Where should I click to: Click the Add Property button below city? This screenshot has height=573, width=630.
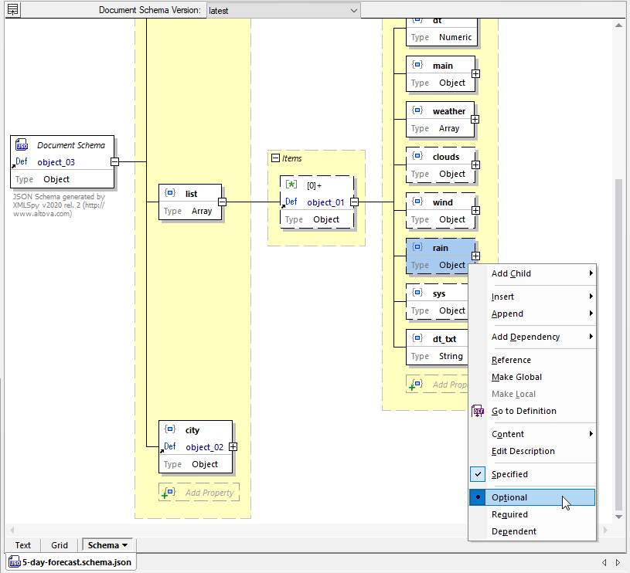coord(209,492)
